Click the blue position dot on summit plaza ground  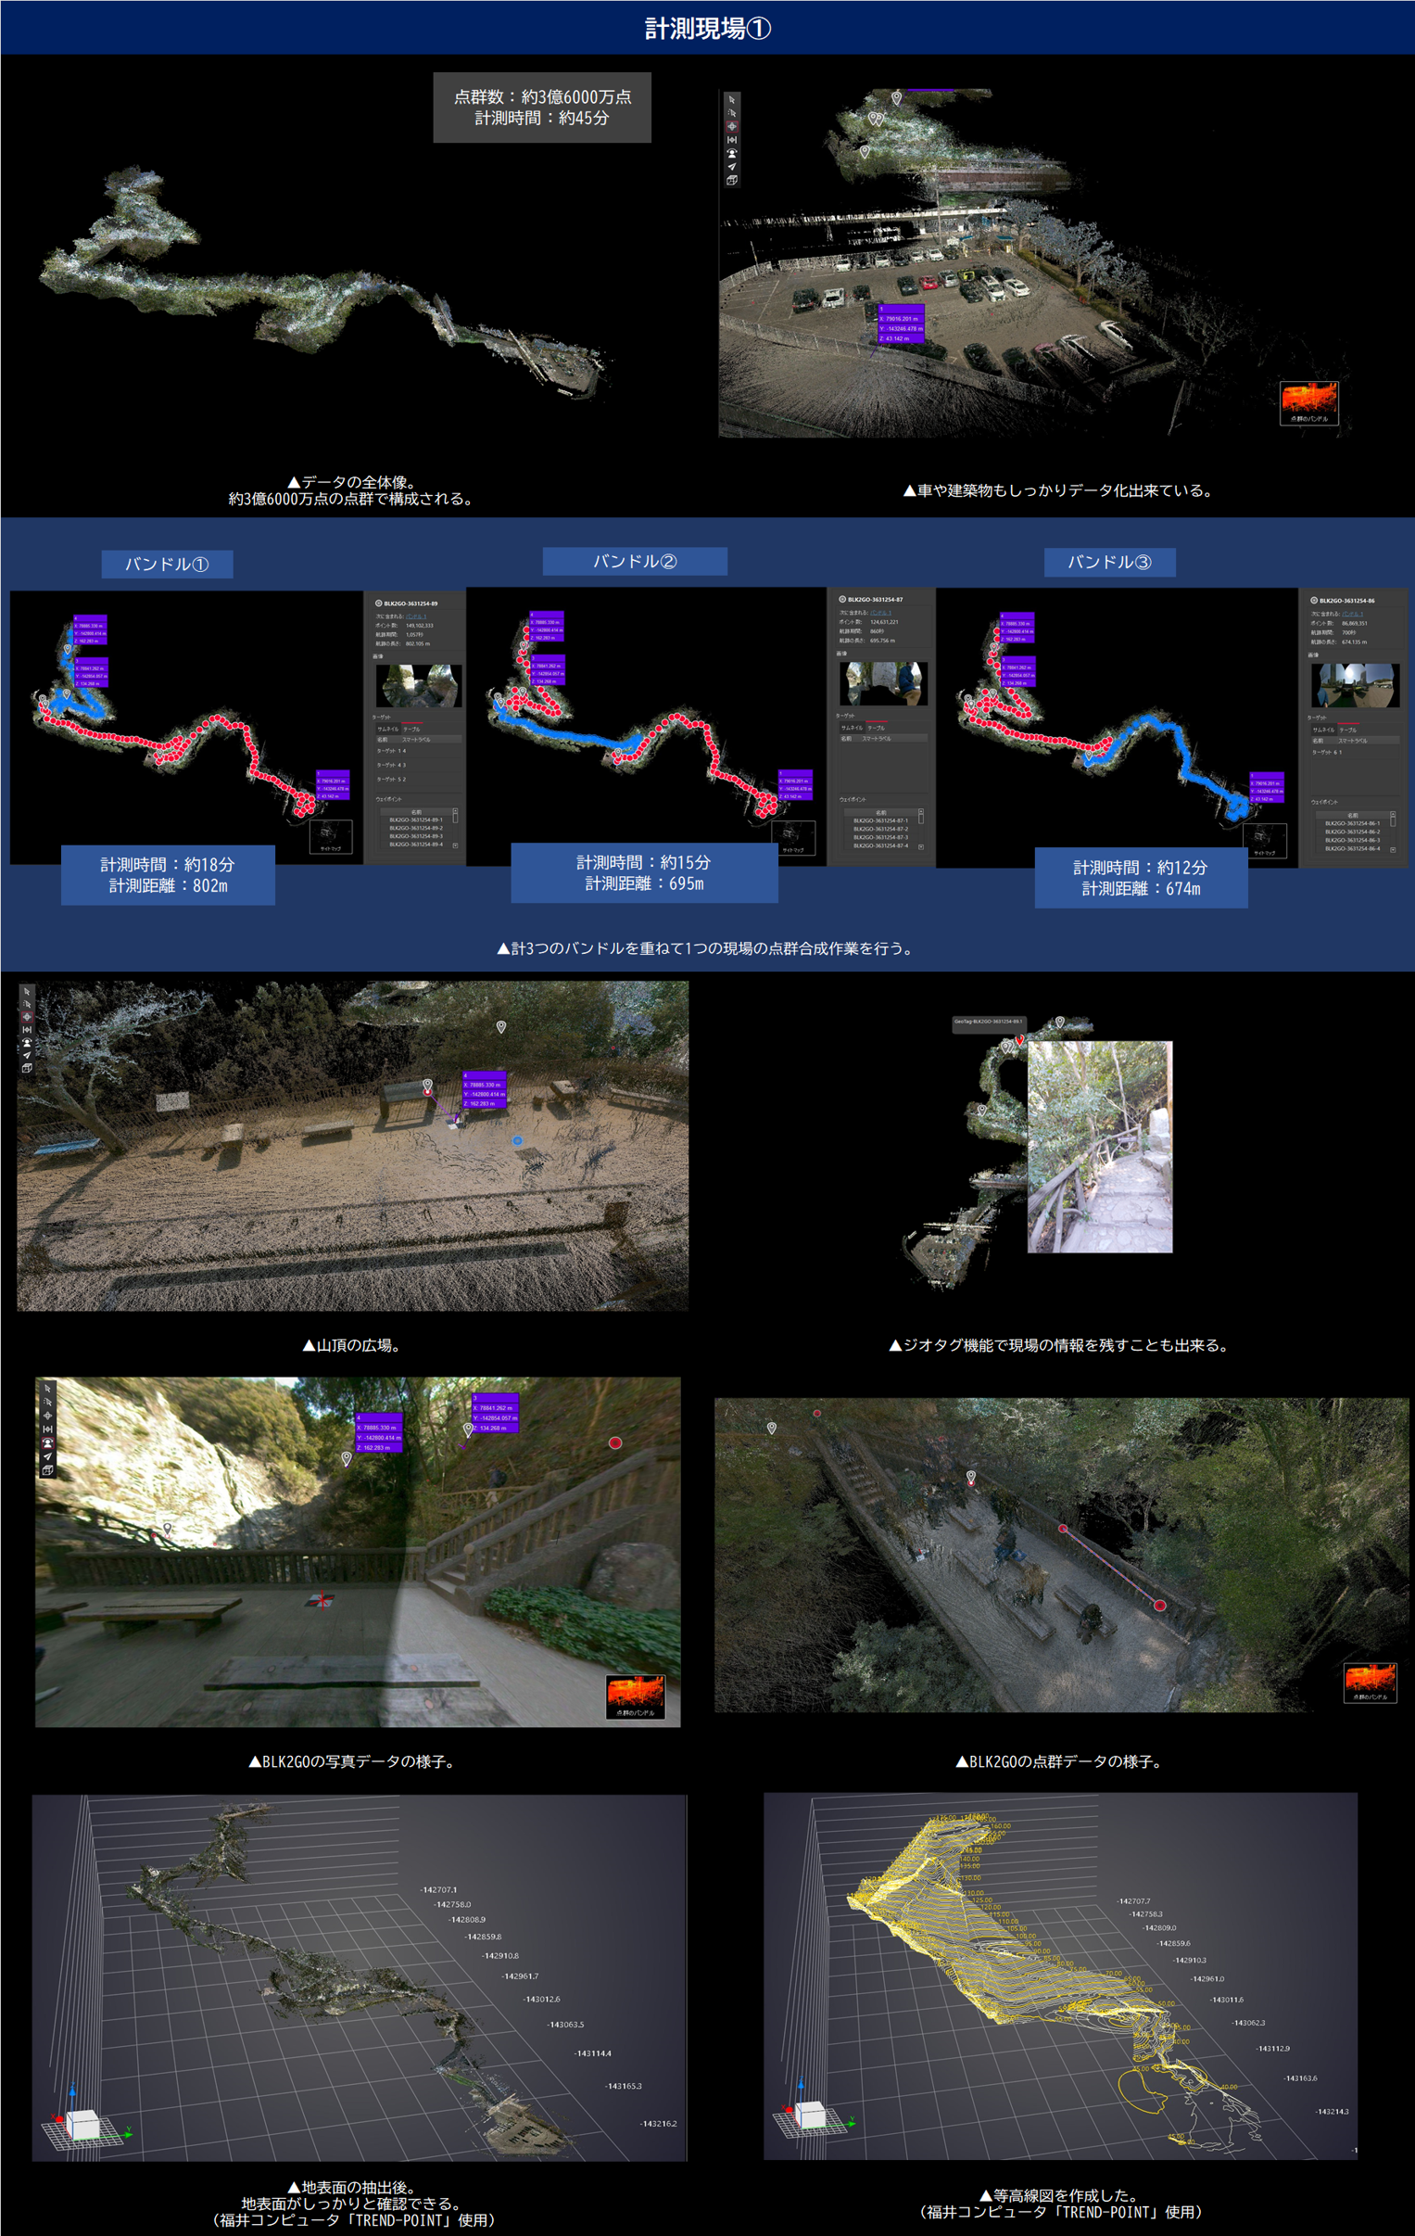pyautogui.click(x=517, y=1140)
